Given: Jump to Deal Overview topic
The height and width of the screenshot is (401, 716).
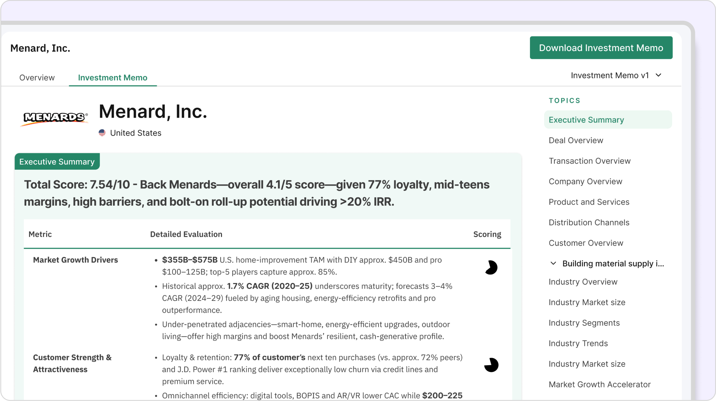Looking at the screenshot, I should tap(576, 140).
